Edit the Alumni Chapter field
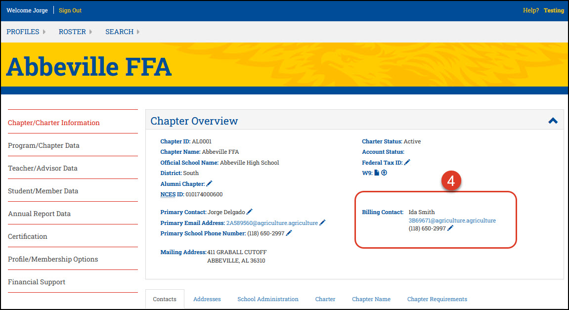This screenshot has width=569, height=310. (x=209, y=183)
